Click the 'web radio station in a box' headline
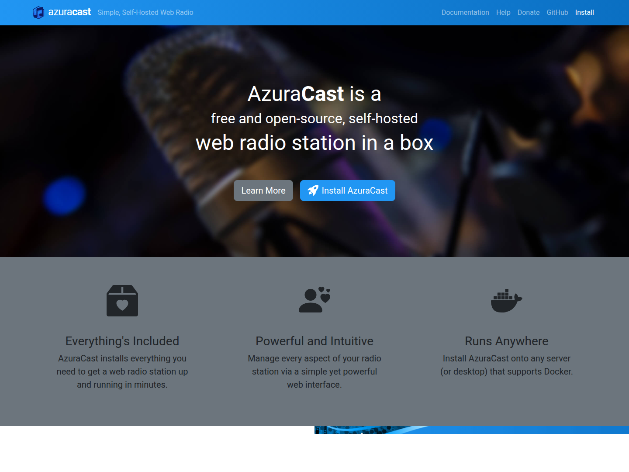 click(314, 143)
